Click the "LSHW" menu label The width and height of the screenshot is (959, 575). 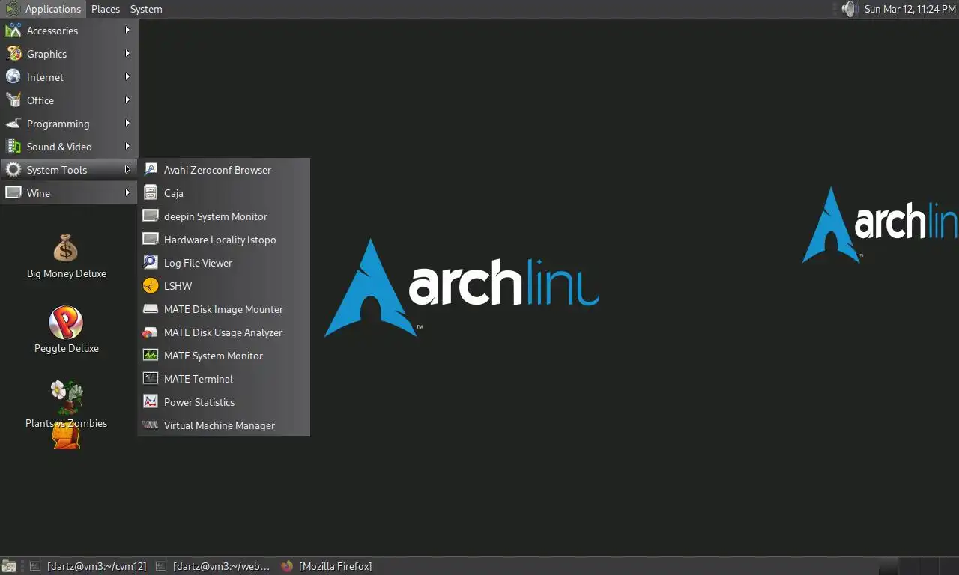178,286
